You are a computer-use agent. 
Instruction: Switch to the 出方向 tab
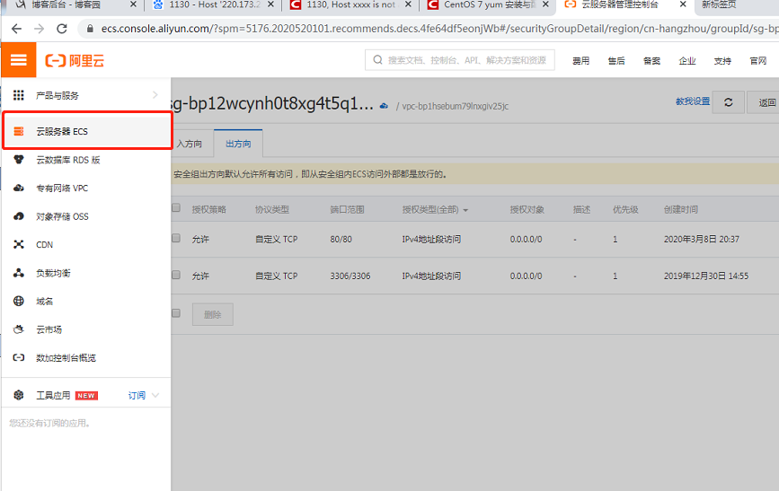(238, 144)
